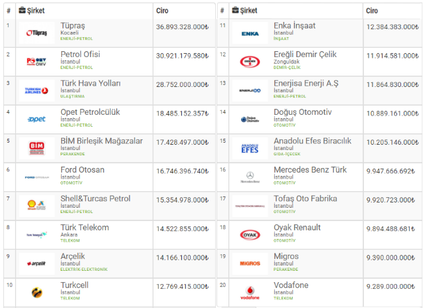Open the Petrol Ofisi company link
425x308 pixels.
80,54
